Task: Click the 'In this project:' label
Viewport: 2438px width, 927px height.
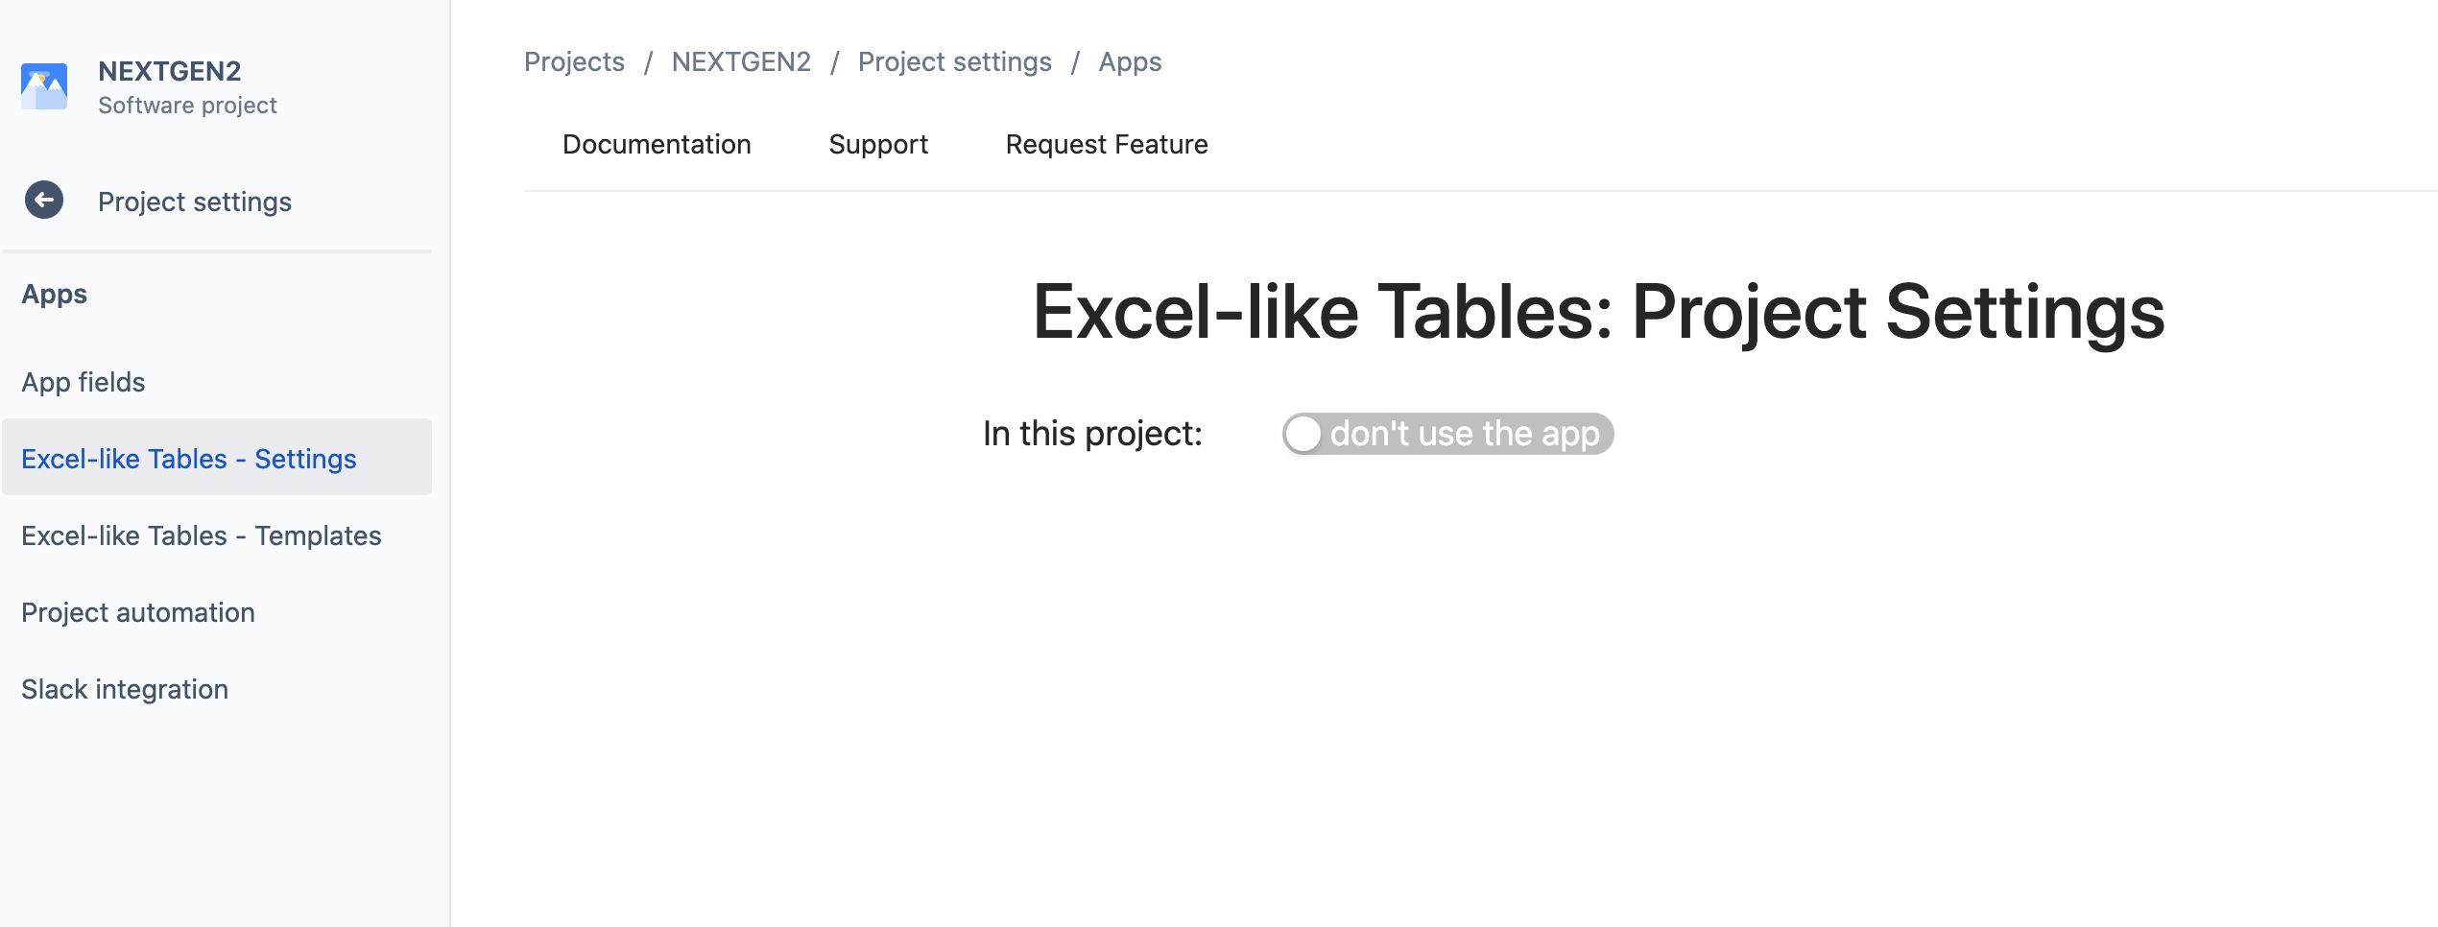Action: click(x=1092, y=434)
